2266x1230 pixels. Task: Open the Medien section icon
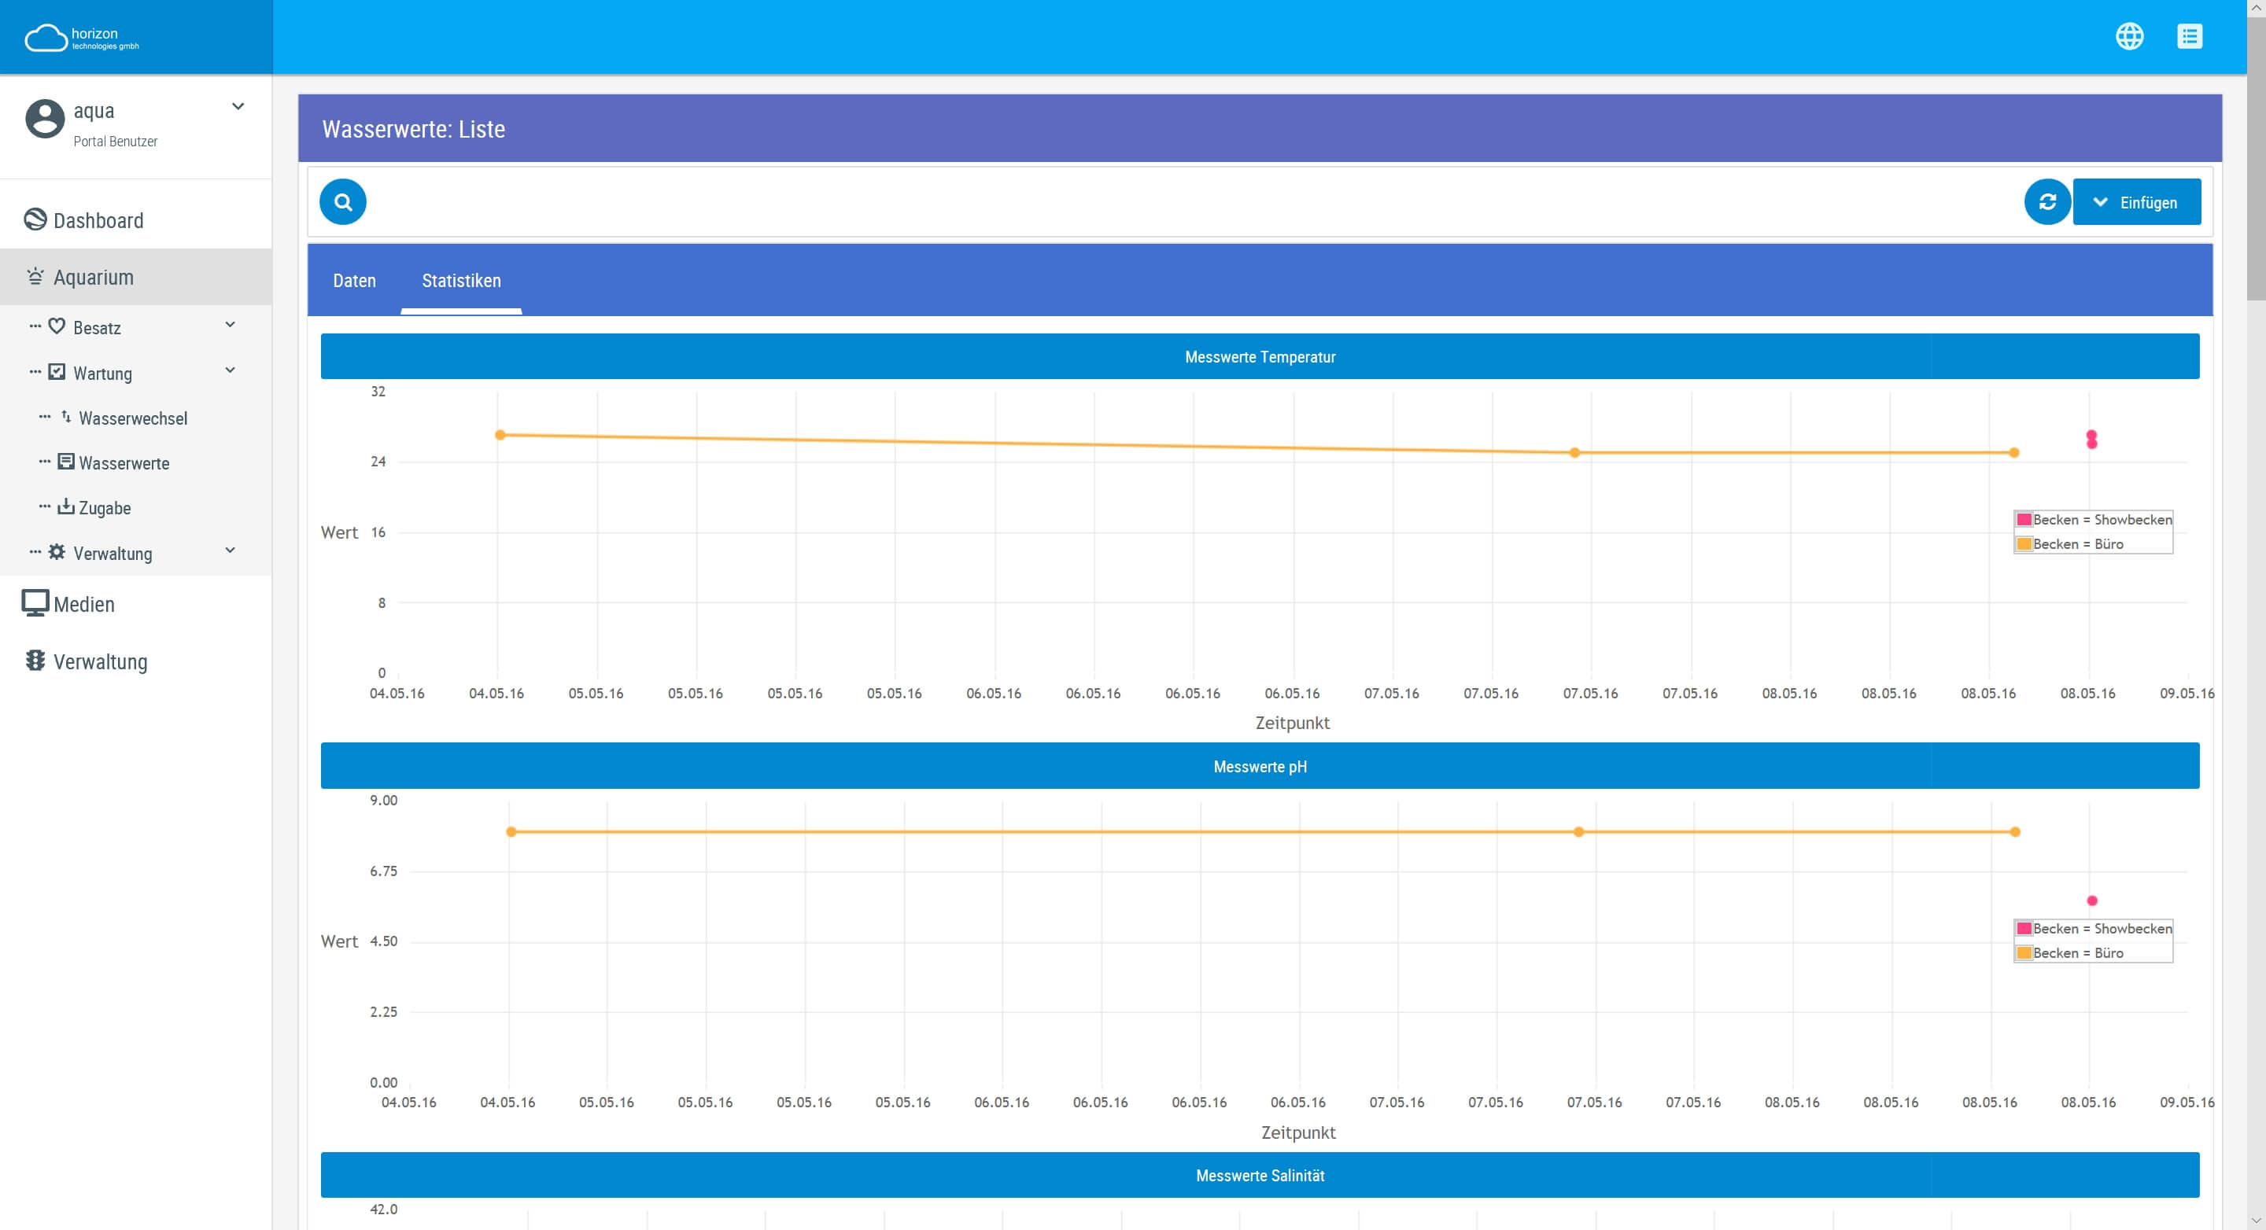35,603
